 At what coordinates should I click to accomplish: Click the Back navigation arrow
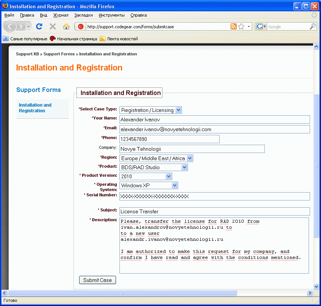[x=9, y=27]
